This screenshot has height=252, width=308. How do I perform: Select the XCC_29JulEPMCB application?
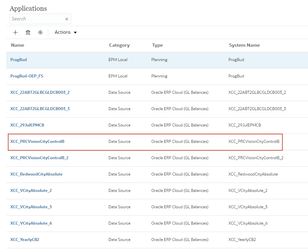(27, 125)
